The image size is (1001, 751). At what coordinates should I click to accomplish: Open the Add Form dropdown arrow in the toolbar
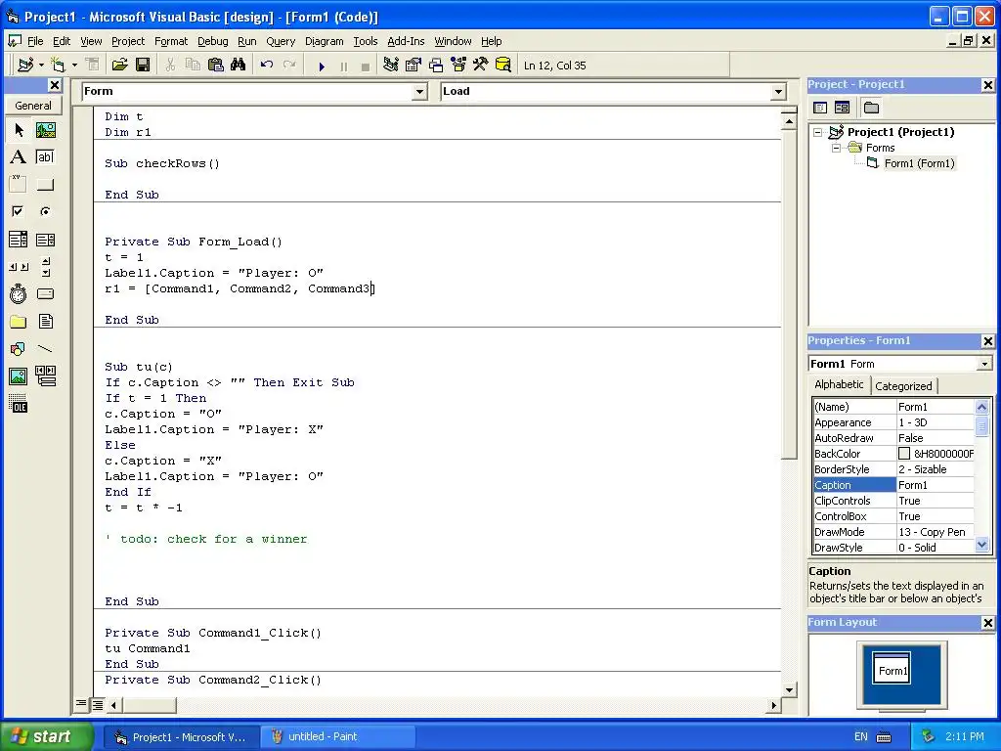click(74, 66)
